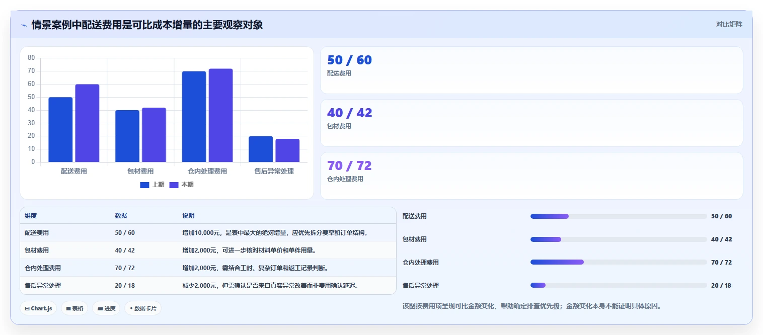Click the panel title 情景案例中配送费用
This screenshot has width=763, height=335.
[x=147, y=25]
